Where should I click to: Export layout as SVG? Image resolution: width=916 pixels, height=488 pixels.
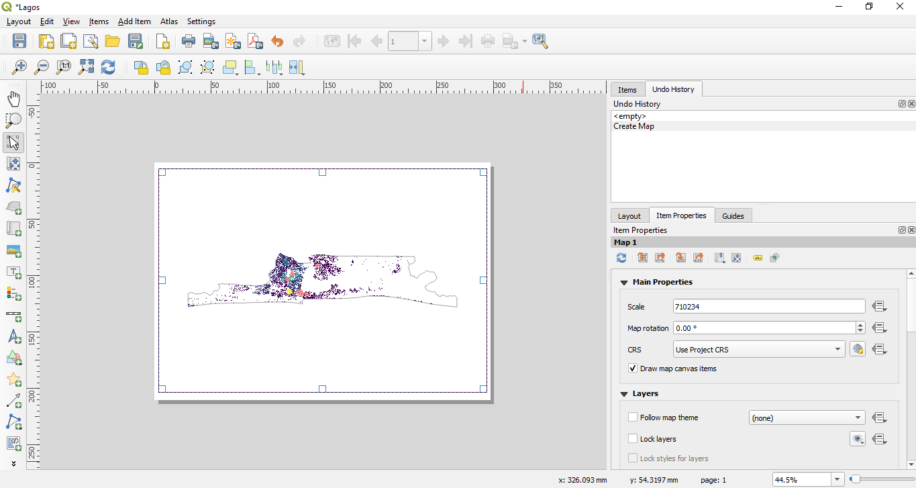tap(233, 41)
